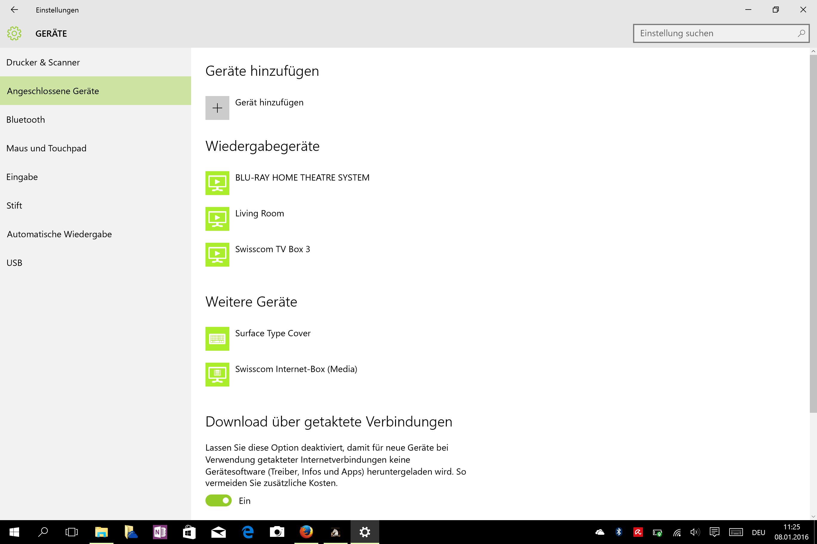Click the Swisscom TV Box 3 icon

[x=217, y=255]
